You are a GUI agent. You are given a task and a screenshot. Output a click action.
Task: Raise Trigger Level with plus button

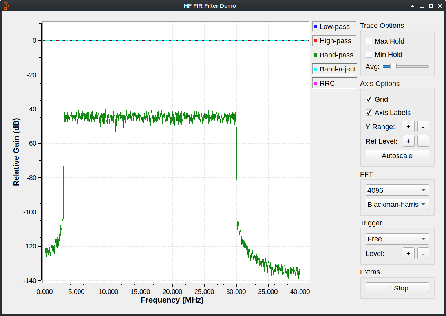pos(408,254)
